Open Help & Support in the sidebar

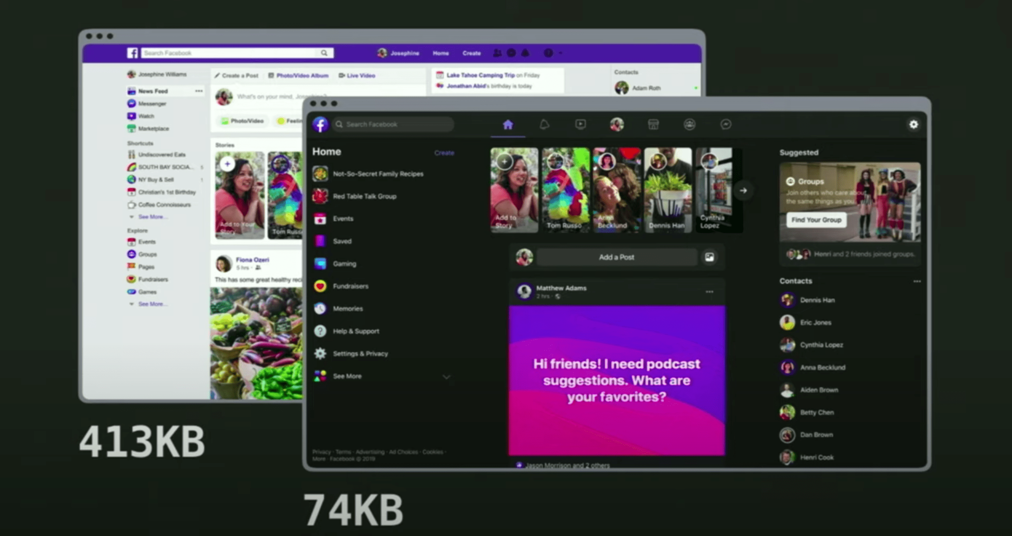click(x=356, y=331)
